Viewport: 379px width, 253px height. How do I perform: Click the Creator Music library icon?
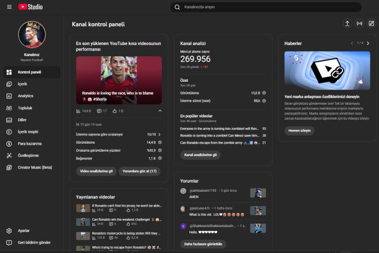tap(9, 167)
